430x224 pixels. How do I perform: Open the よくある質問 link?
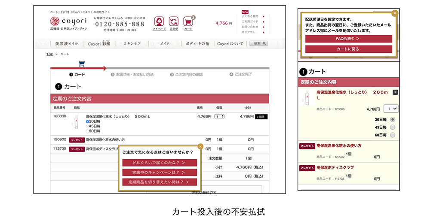click(x=250, y=16)
